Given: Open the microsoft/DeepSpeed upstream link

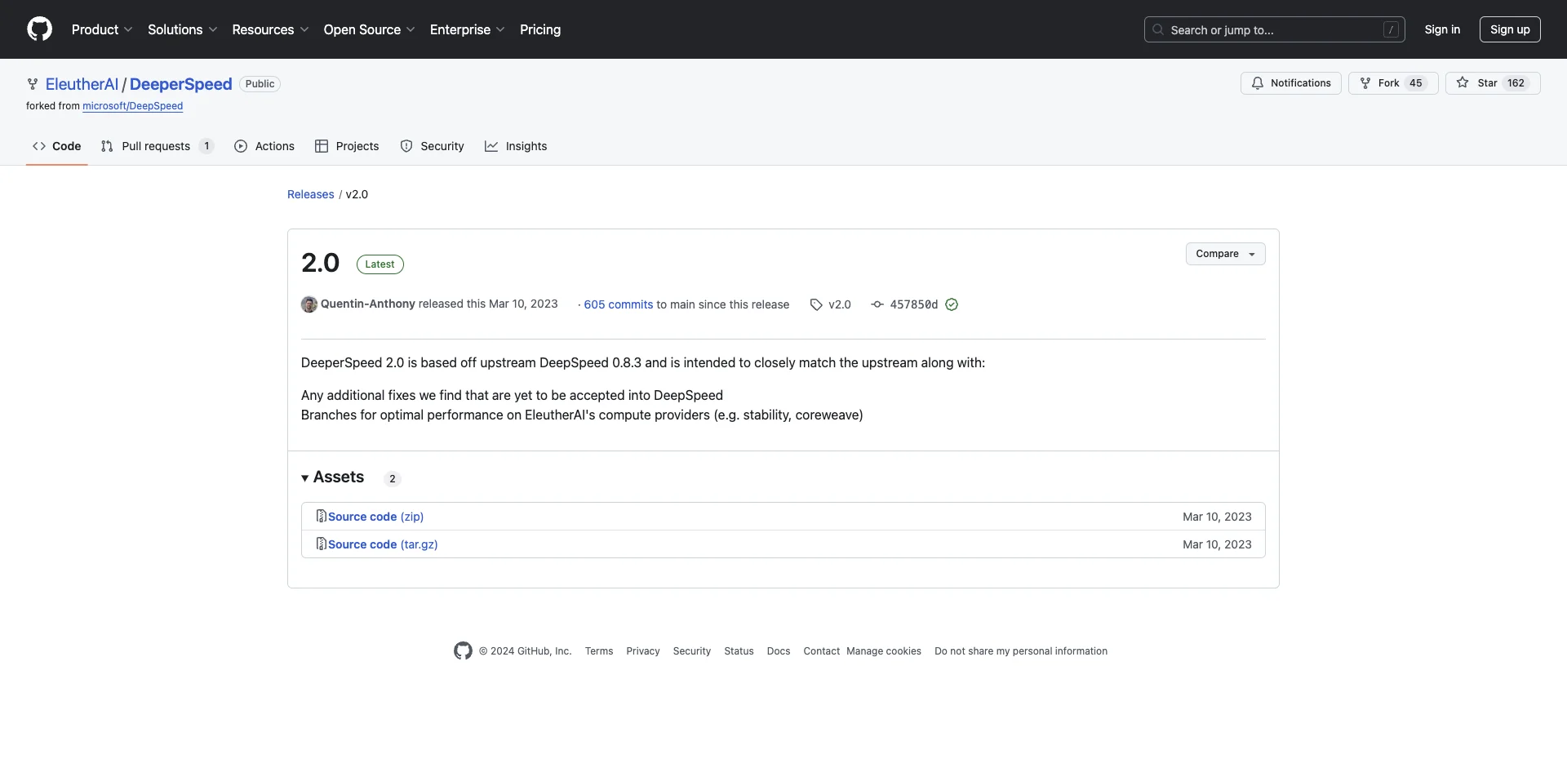Looking at the screenshot, I should click(x=132, y=106).
